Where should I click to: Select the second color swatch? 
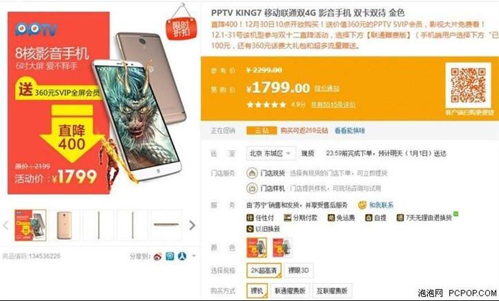pyautogui.click(x=282, y=248)
